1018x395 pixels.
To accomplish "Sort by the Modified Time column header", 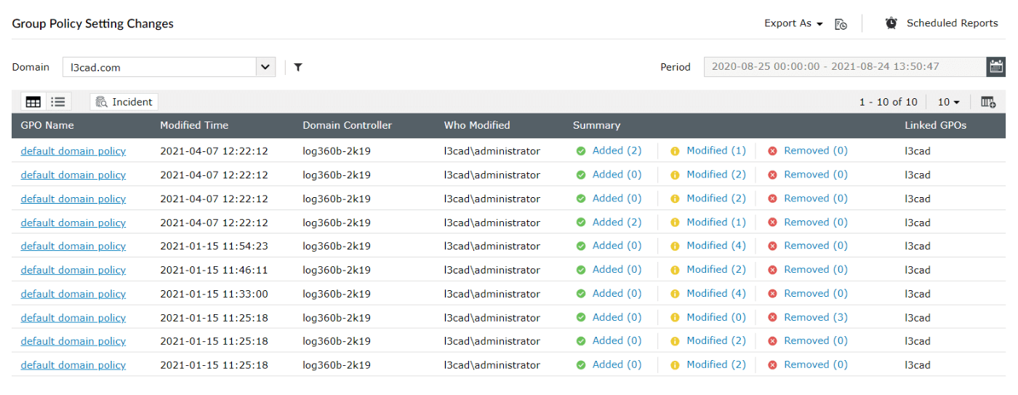I will 194,125.
